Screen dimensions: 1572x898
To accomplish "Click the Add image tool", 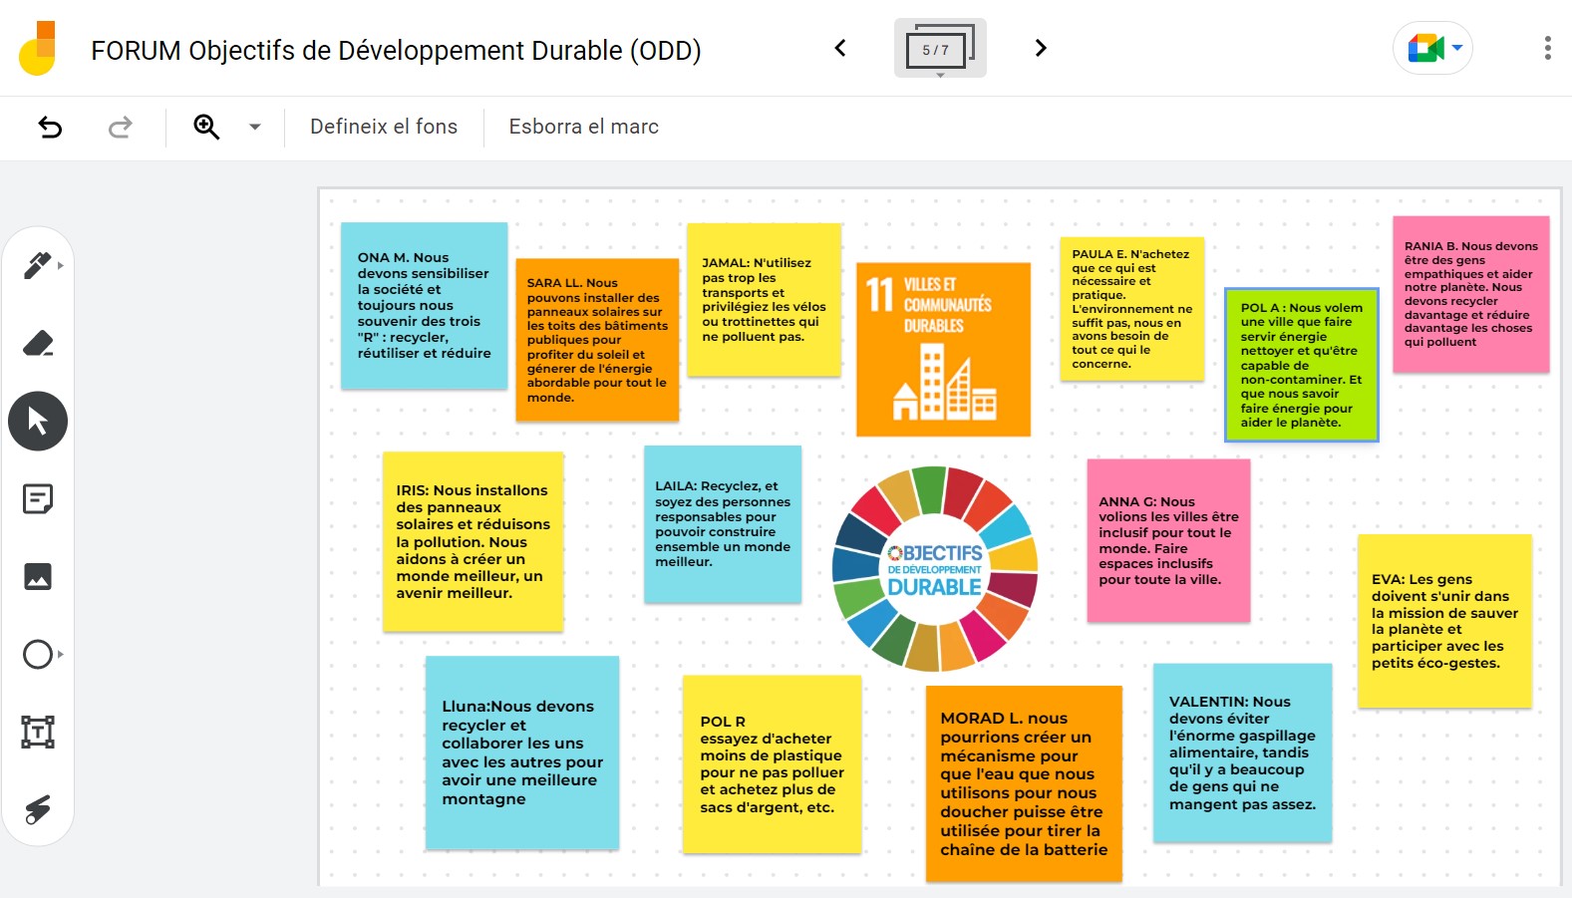I will tap(38, 576).
